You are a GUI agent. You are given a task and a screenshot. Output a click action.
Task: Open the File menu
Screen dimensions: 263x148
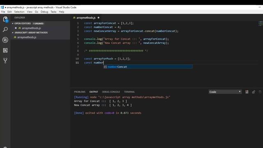[3, 12]
